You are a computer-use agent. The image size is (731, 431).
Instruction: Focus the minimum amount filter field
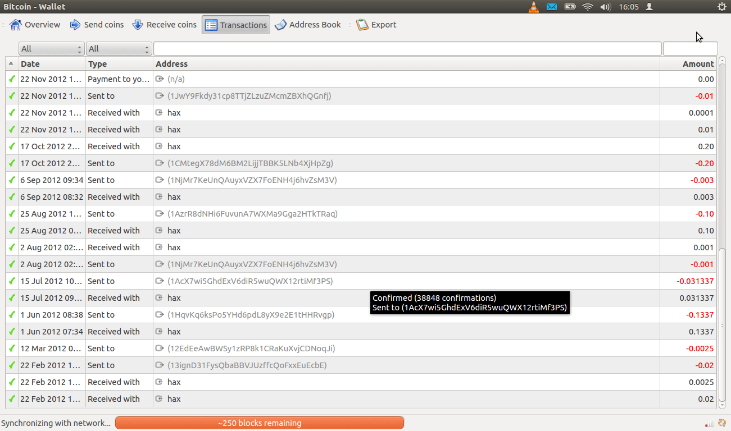tap(691, 49)
